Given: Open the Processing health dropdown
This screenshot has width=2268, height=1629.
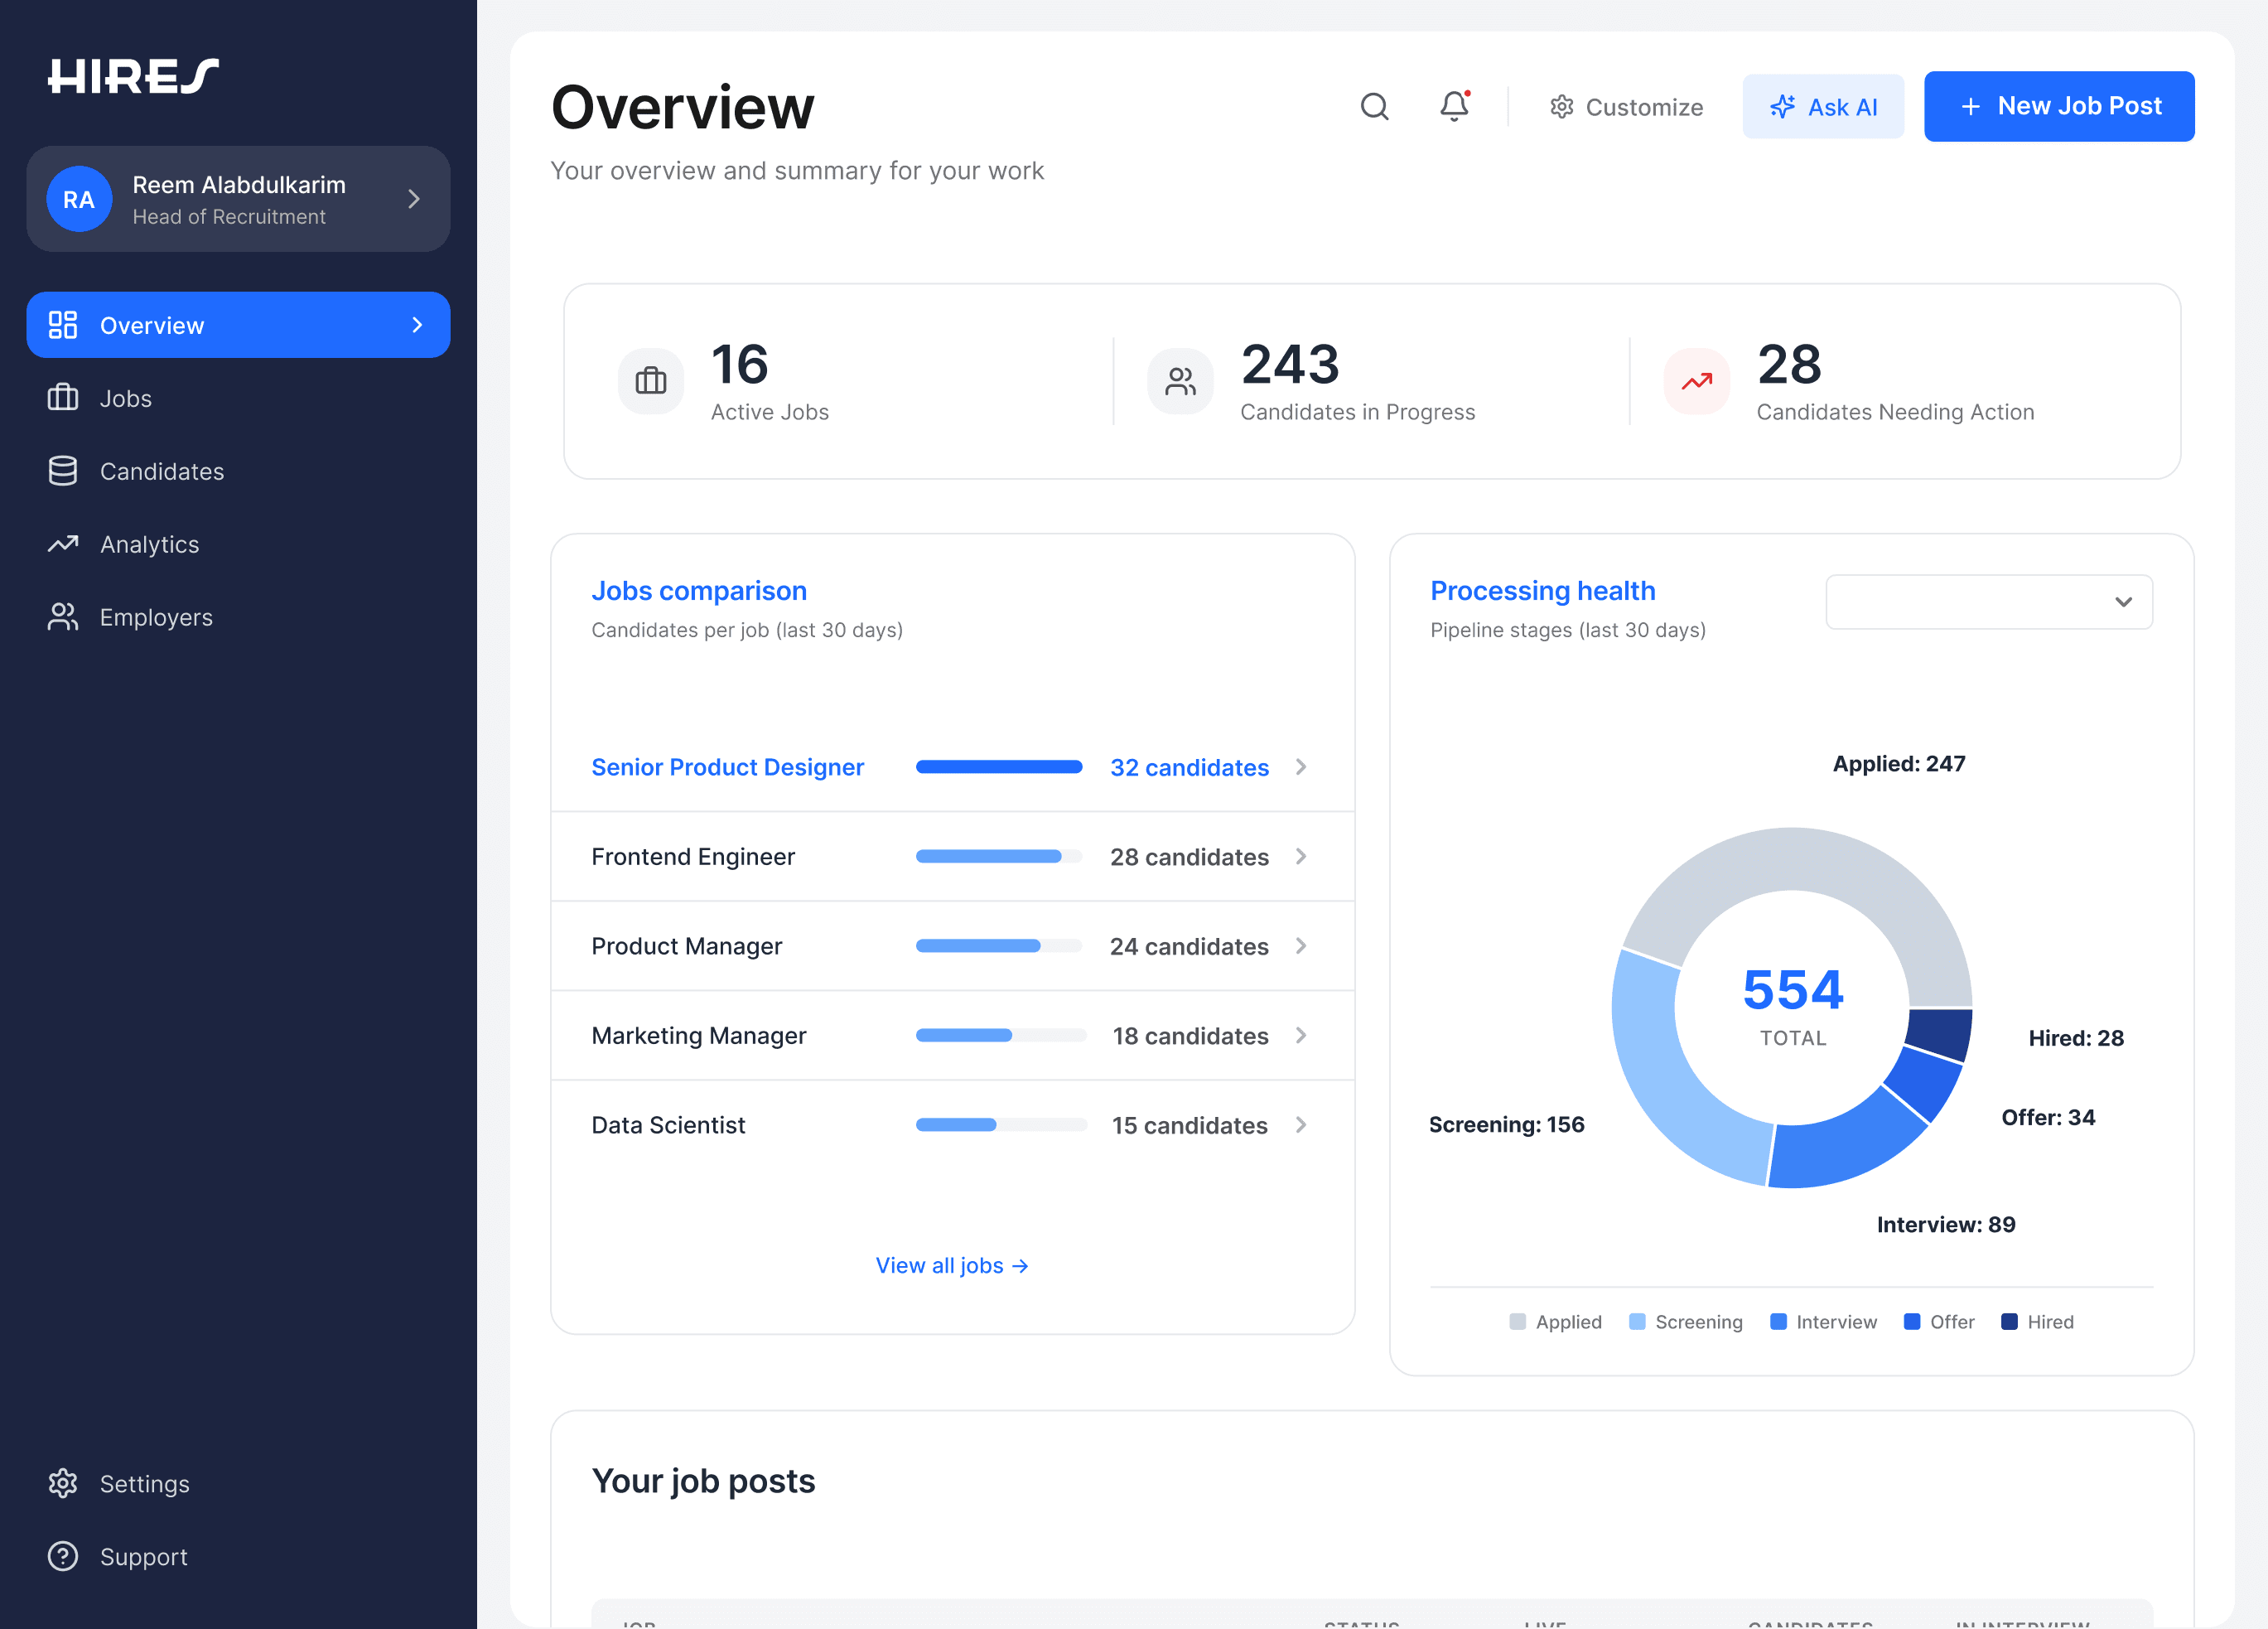Looking at the screenshot, I should click(x=1988, y=602).
